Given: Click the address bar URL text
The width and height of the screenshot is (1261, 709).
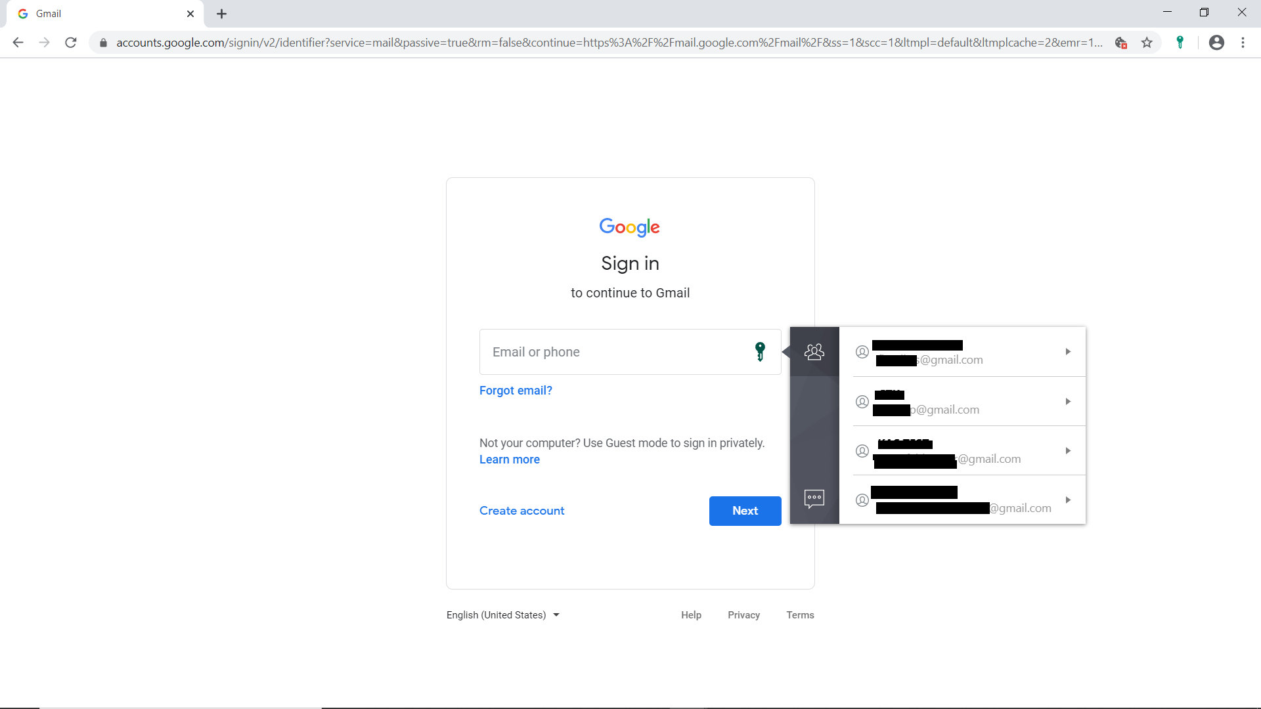Looking at the screenshot, I should [x=609, y=43].
